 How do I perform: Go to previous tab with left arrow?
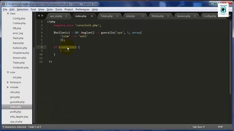coord(39,16)
